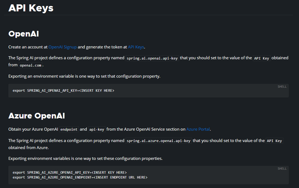The height and width of the screenshot is (188, 299).
Task: Click the openai.com inline code text
Action: click(x=31, y=65)
